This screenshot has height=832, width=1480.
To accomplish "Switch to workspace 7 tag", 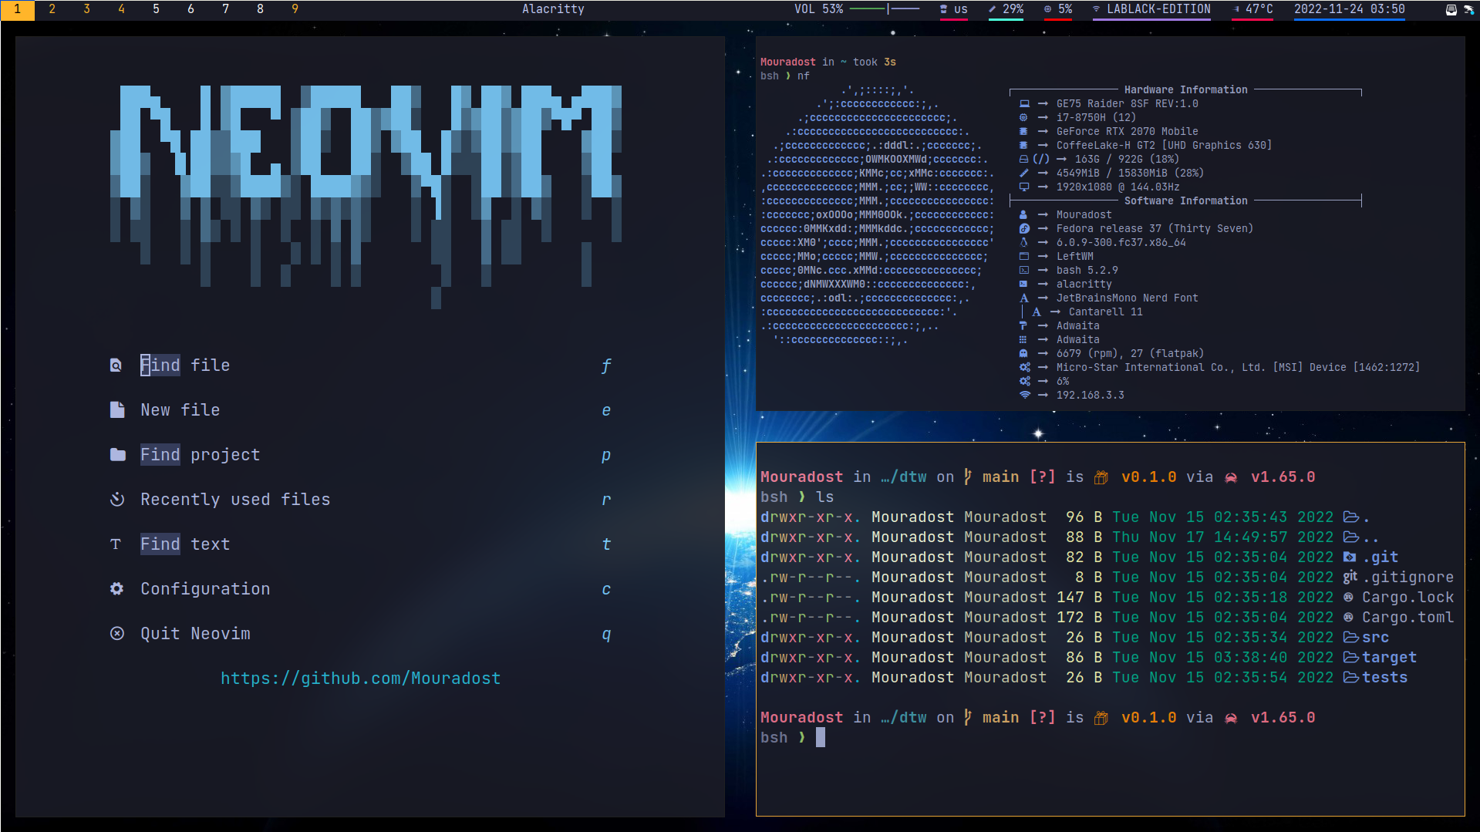I will tap(225, 9).
